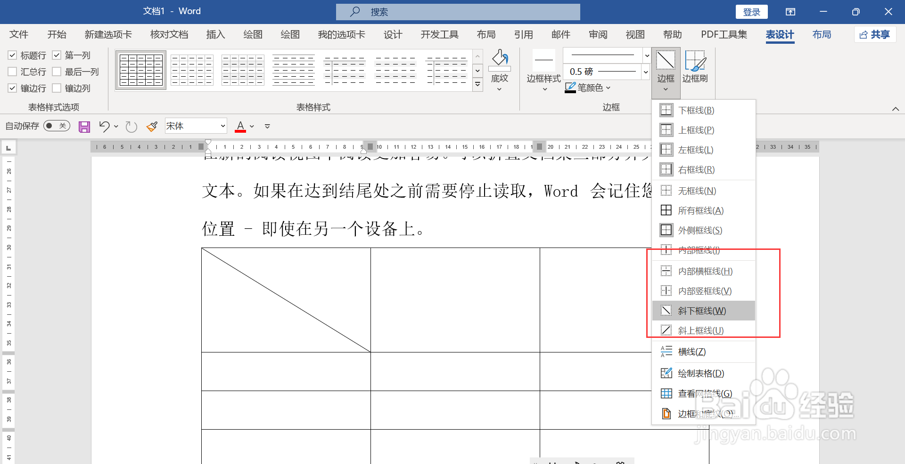Image resolution: width=905 pixels, height=464 pixels.
Task: Redo the last action
Action: [x=131, y=126]
